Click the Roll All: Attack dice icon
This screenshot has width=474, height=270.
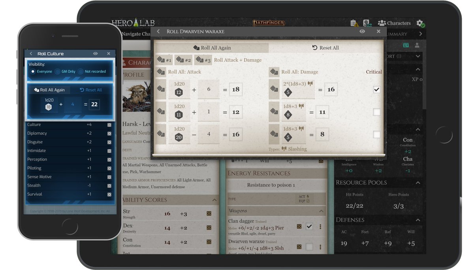coord(161,72)
